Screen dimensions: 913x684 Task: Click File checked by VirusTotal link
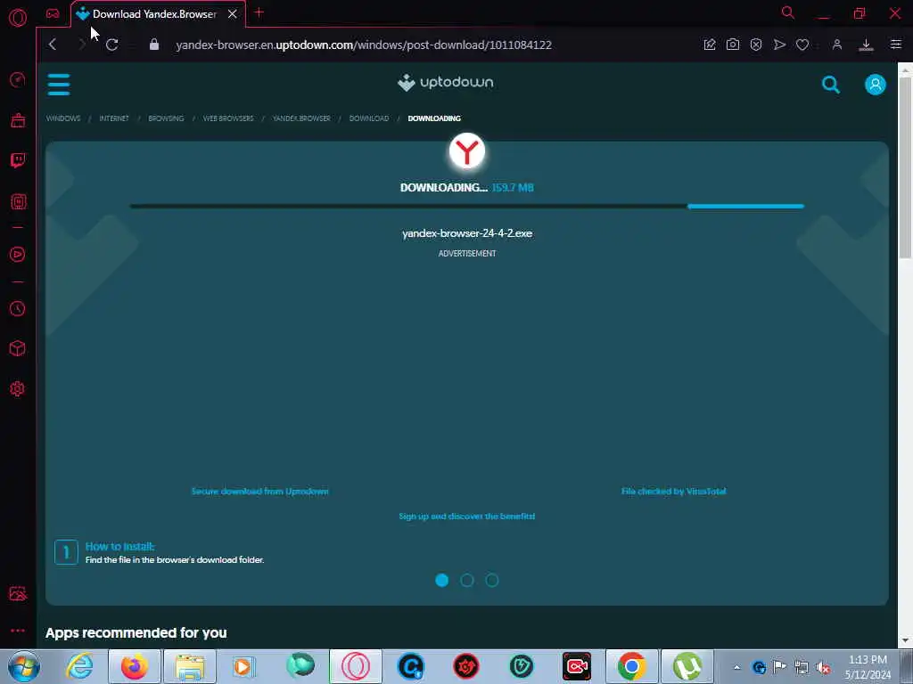tap(674, 492)
